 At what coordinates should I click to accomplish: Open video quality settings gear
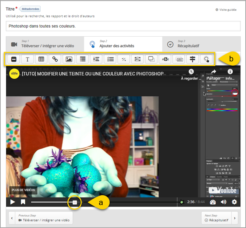234,202
